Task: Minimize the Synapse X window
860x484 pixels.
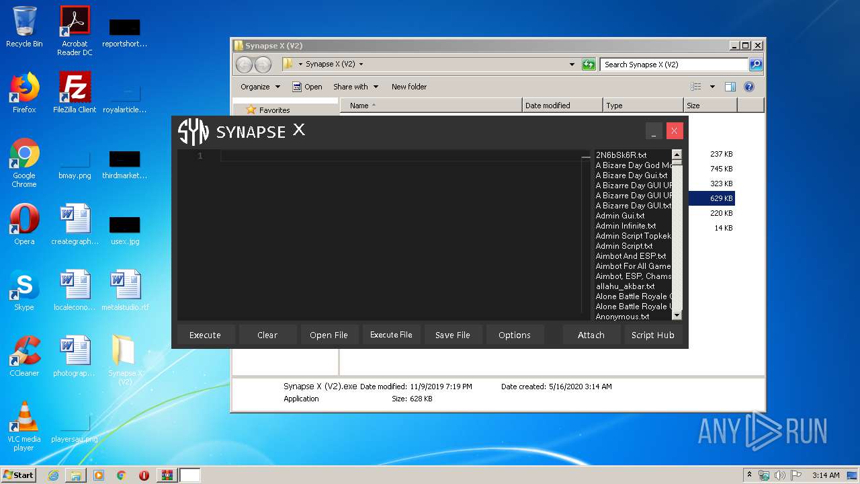Action: coord(654,131)
